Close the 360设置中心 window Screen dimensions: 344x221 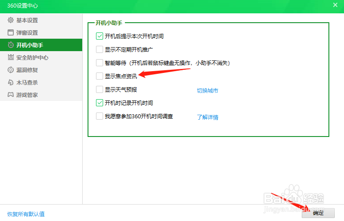click(335, 5)
